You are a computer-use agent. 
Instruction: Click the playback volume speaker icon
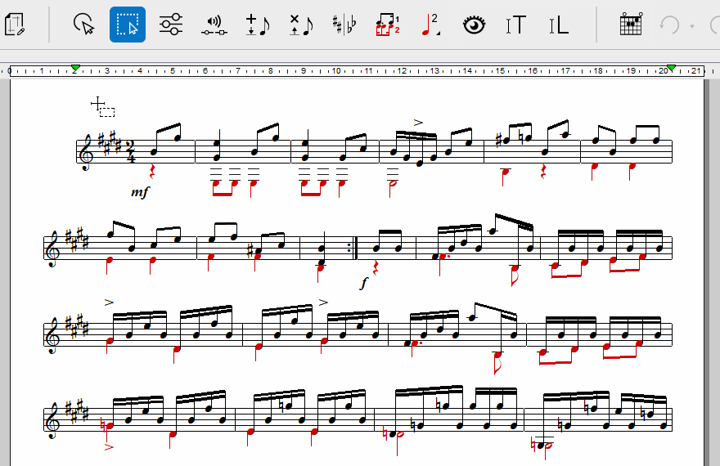tap(214, 25)
